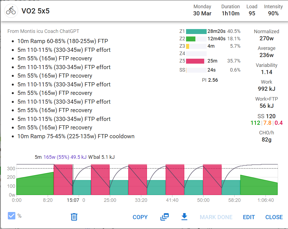Click the cycling activity type icon

pyautogui.click(x=11, y=11)
